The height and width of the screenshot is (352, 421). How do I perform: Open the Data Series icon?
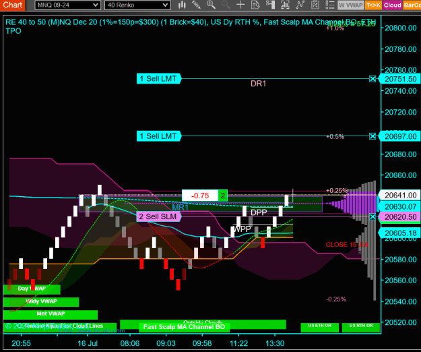pyautogui.click(x=285, y=5)
